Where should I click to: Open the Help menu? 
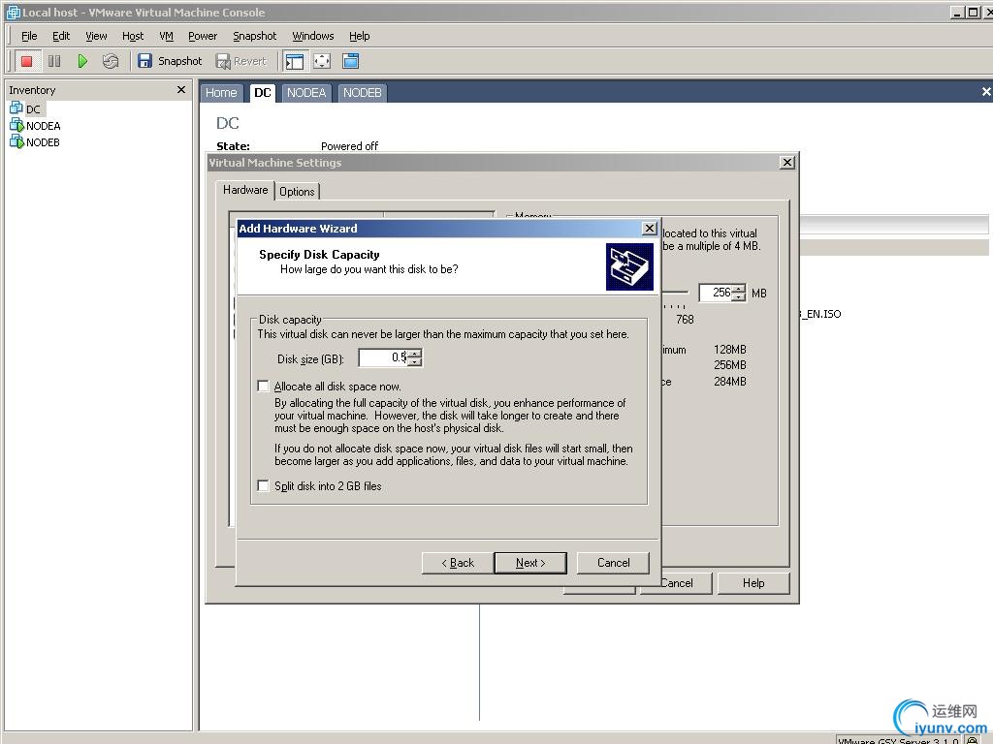pyautogui.click(x=359, y=36)
